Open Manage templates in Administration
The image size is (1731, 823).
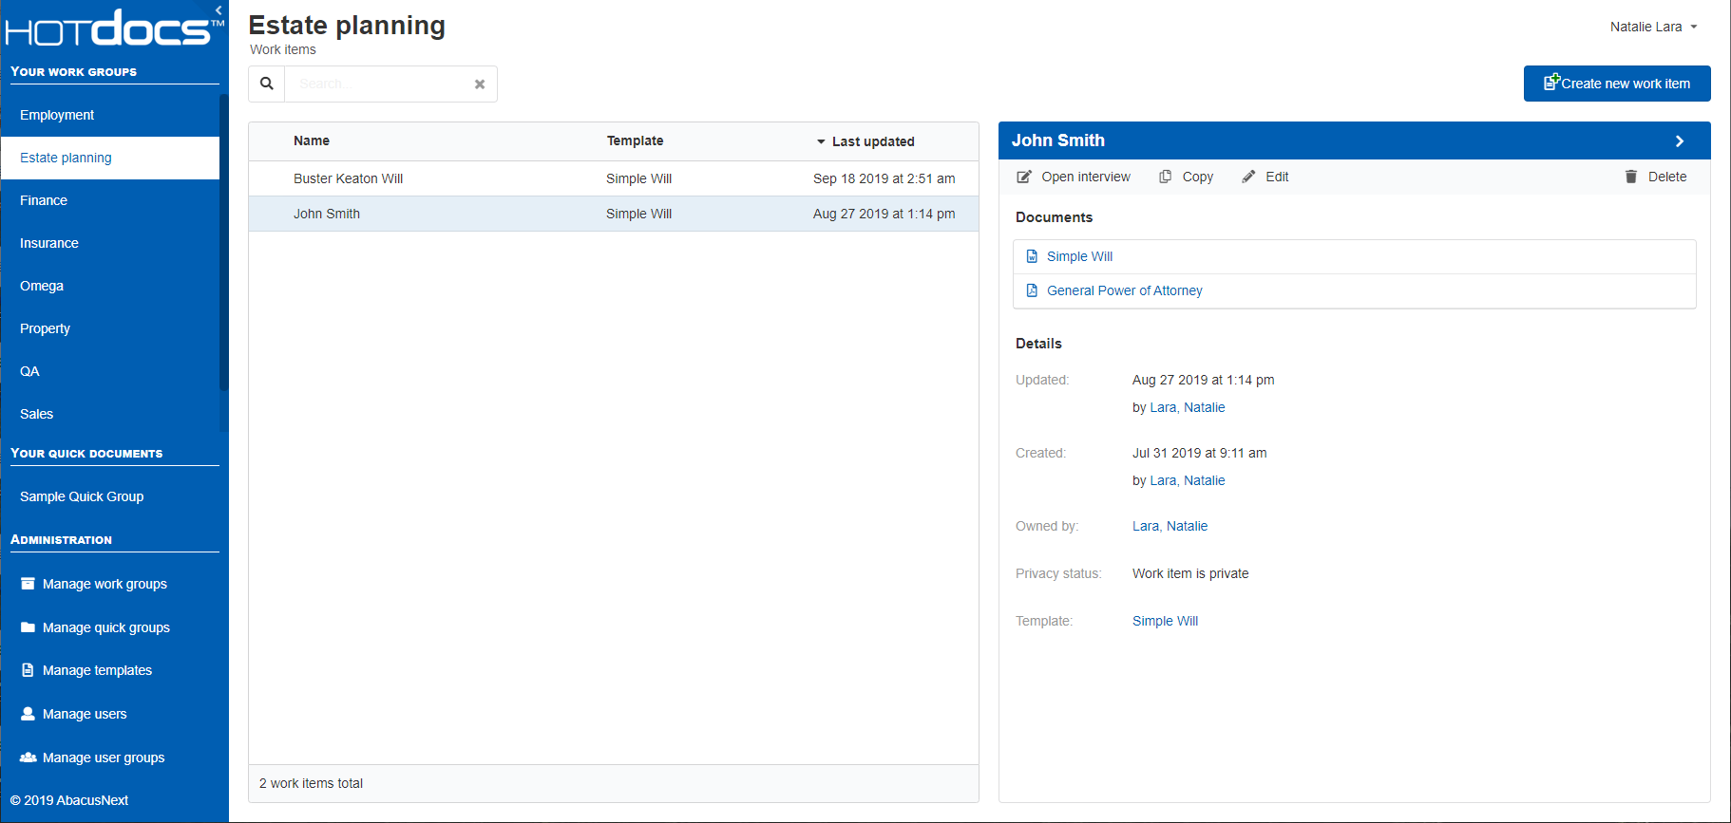click(x=97, y=670)
